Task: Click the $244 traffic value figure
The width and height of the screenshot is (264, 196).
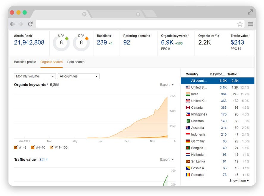Action: (x=43, y=159)
